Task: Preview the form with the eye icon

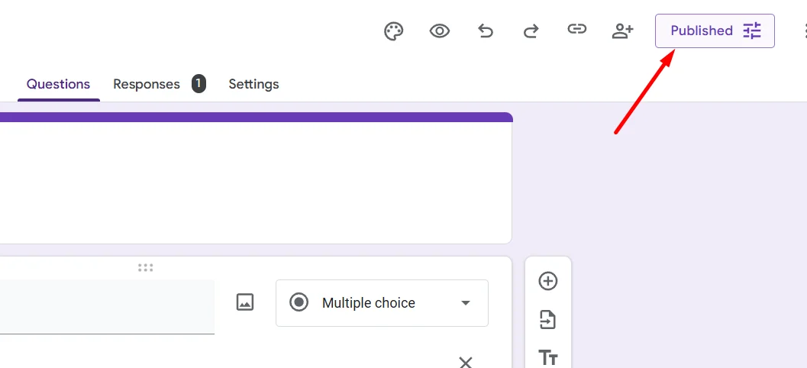Action: [x=440, y=31]
